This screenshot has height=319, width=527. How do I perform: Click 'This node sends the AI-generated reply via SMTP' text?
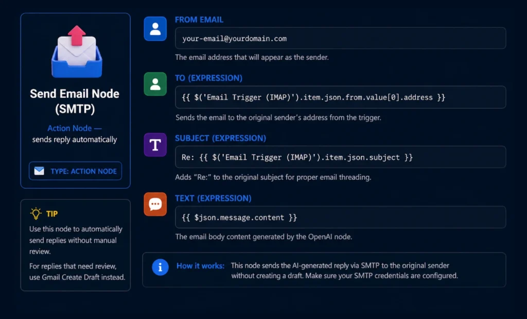[x=340, y=265]
